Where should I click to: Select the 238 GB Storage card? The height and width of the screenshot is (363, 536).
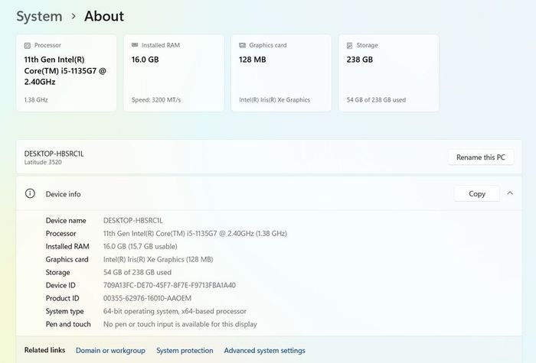[x=389, y=73]
